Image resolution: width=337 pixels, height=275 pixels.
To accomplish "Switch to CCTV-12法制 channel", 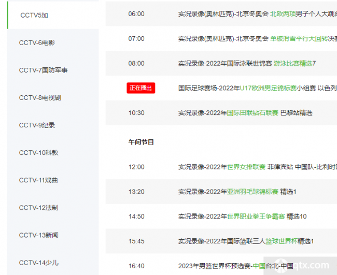I will coord(38,208).
